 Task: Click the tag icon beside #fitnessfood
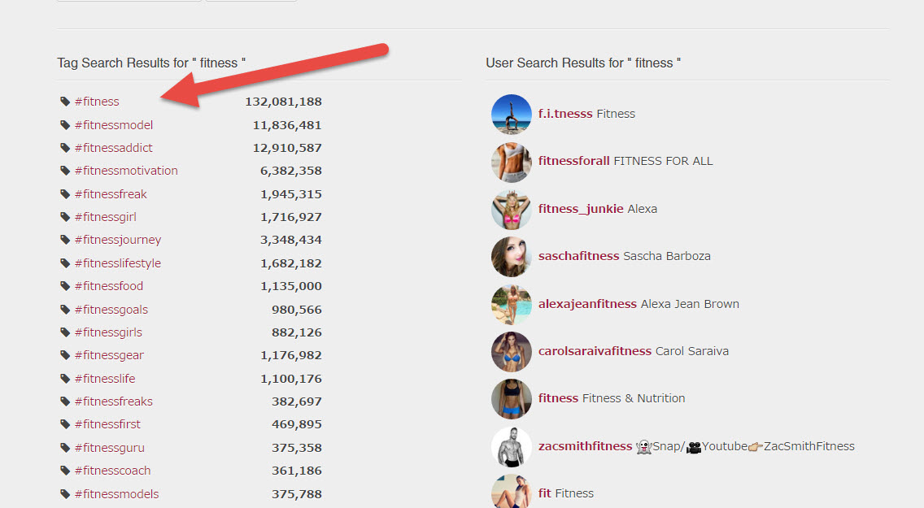64,286
